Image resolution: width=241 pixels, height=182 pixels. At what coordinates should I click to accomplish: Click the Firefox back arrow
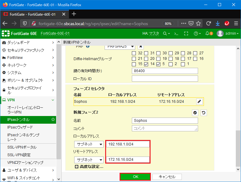pyautogui.click(x=5, y=24)
